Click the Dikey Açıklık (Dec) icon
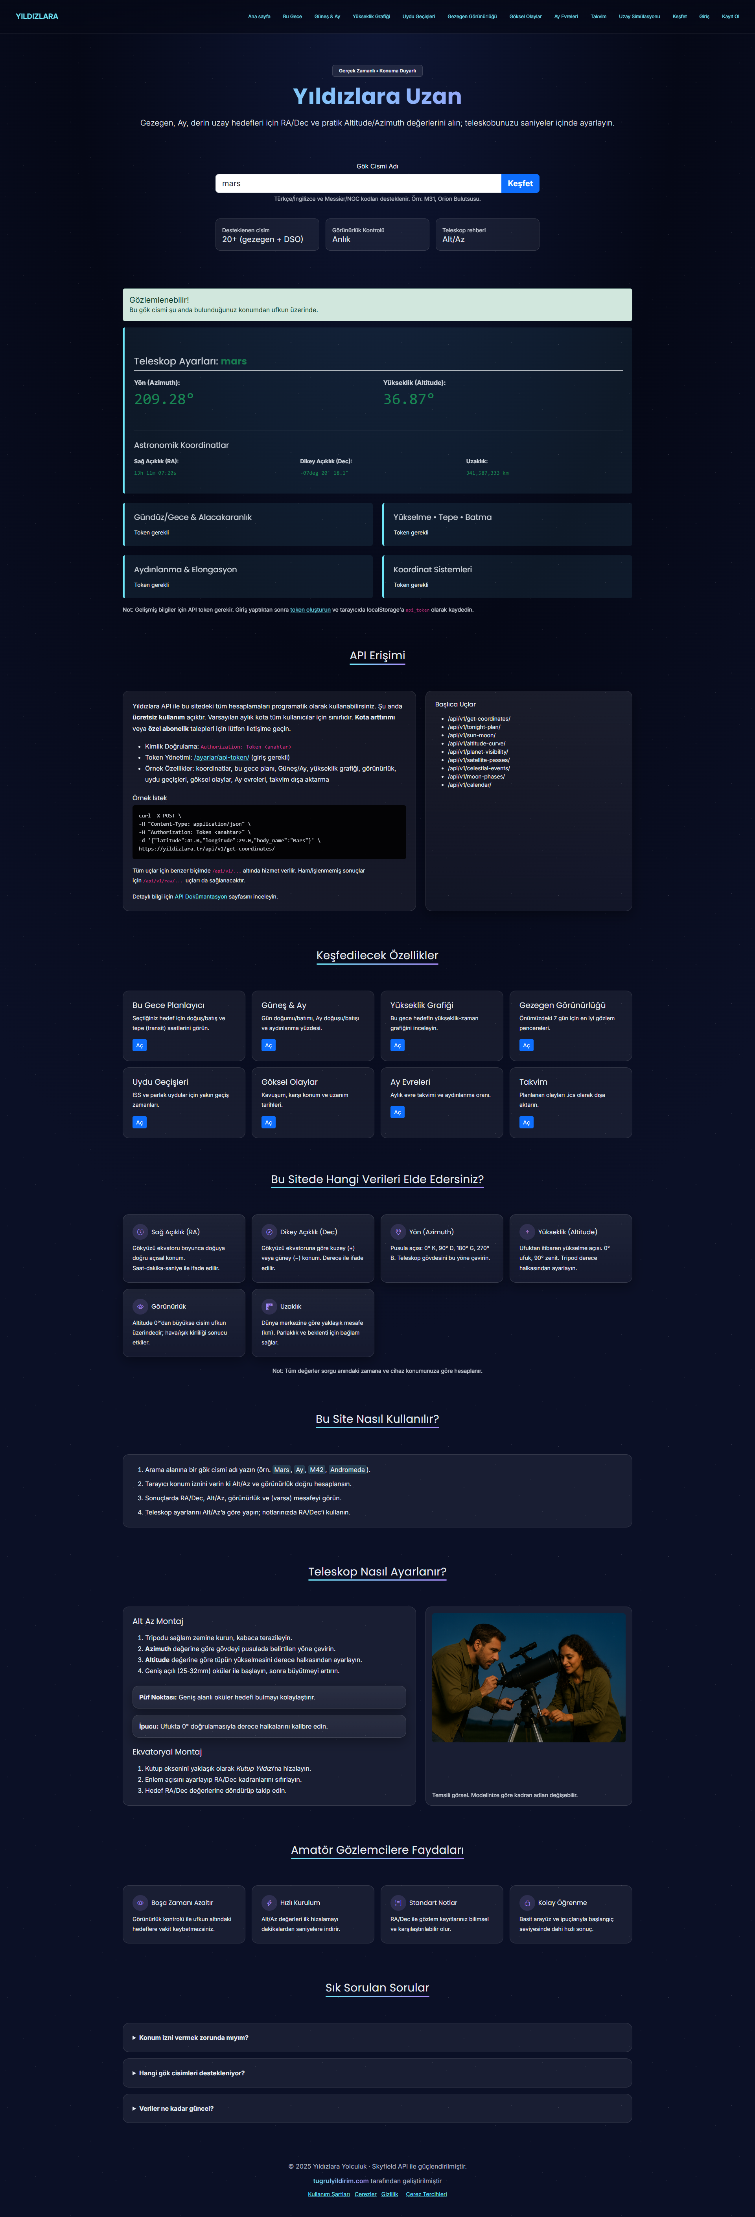Viewport: 755px width, 2217px height. (x=269, y=1231)
